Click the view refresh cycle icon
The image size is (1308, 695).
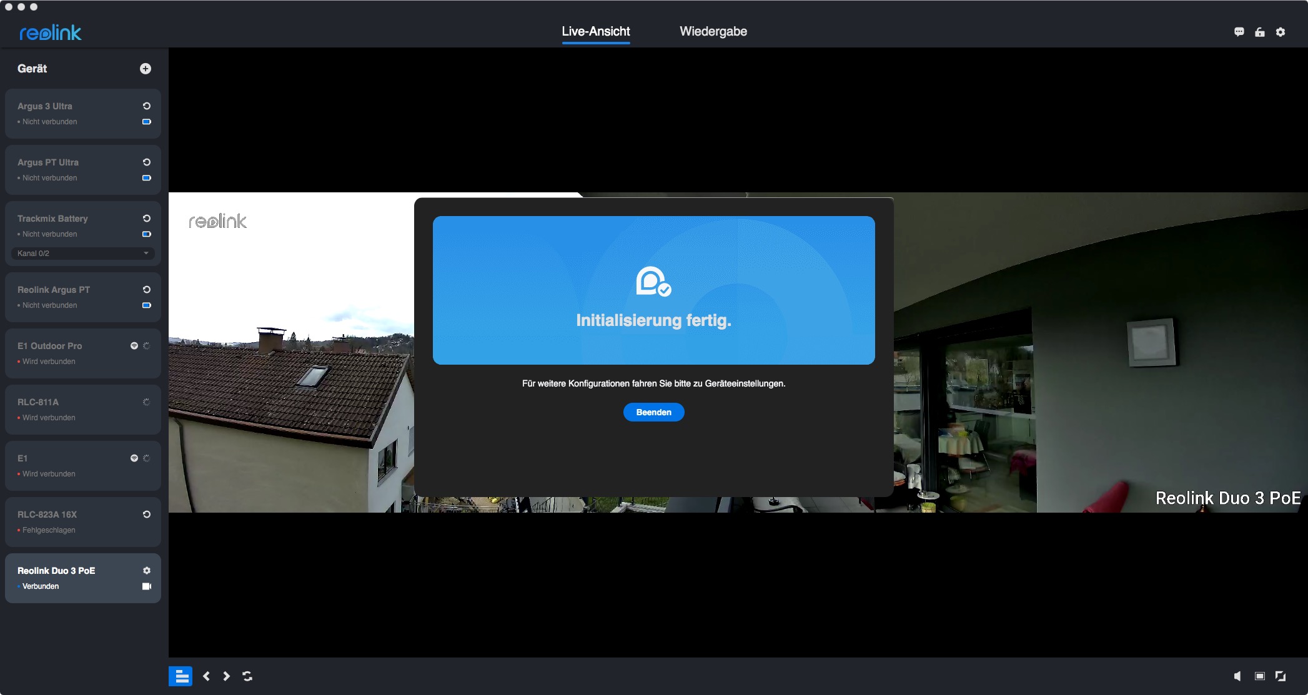(247, 676)
